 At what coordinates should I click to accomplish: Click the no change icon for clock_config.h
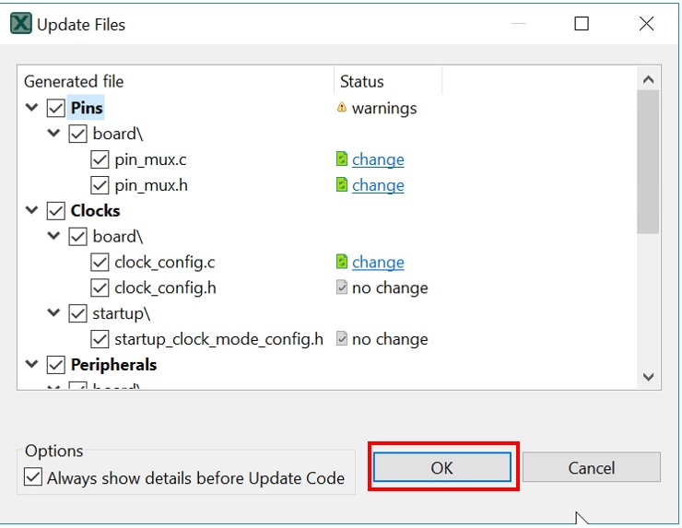point(342,288)
